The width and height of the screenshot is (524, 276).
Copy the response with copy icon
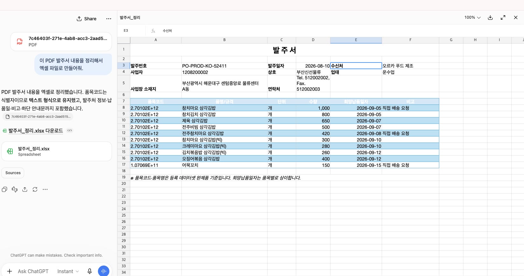(x=4, y=189)
